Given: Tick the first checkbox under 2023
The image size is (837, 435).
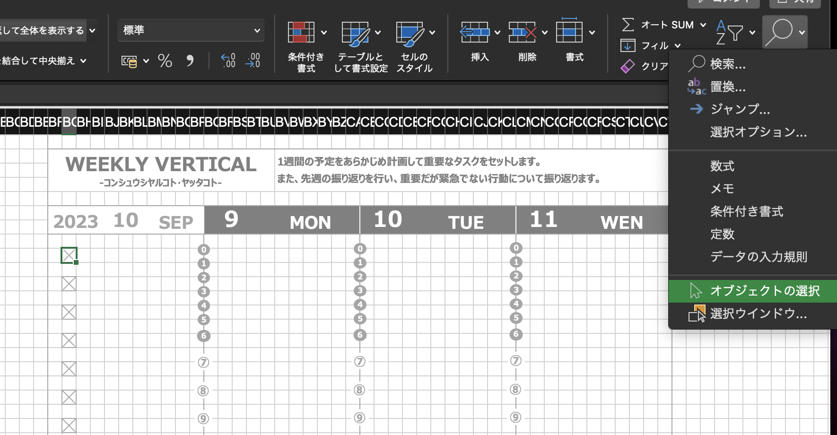Looking at the screenshot, I should pyautogui.click(x=69, y=255).
